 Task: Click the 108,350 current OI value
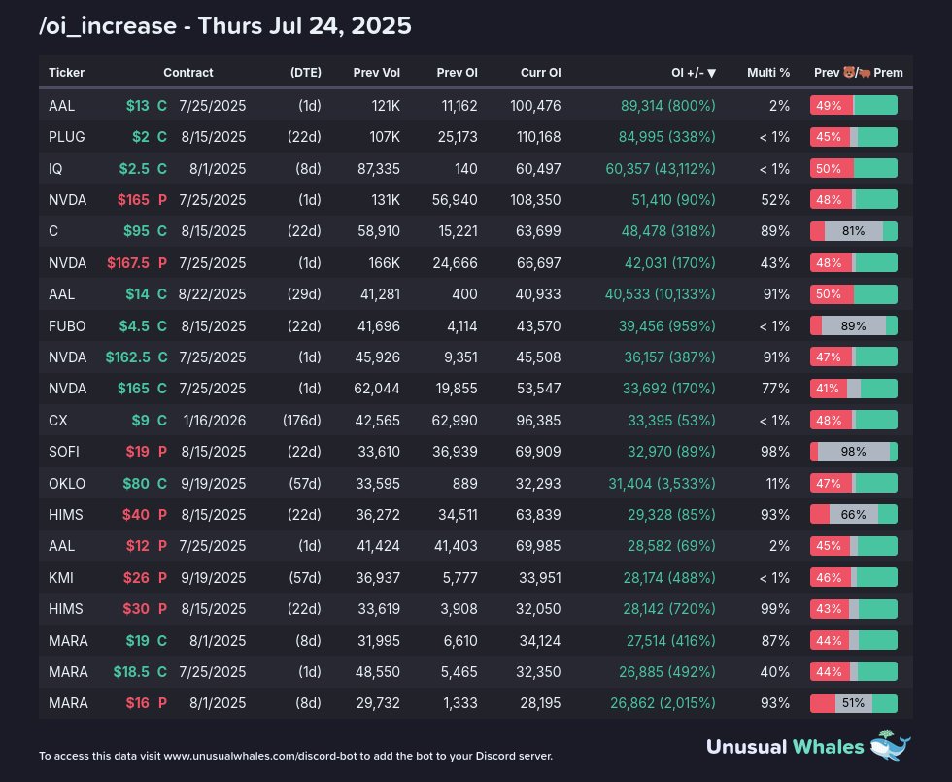pos(535,200)
